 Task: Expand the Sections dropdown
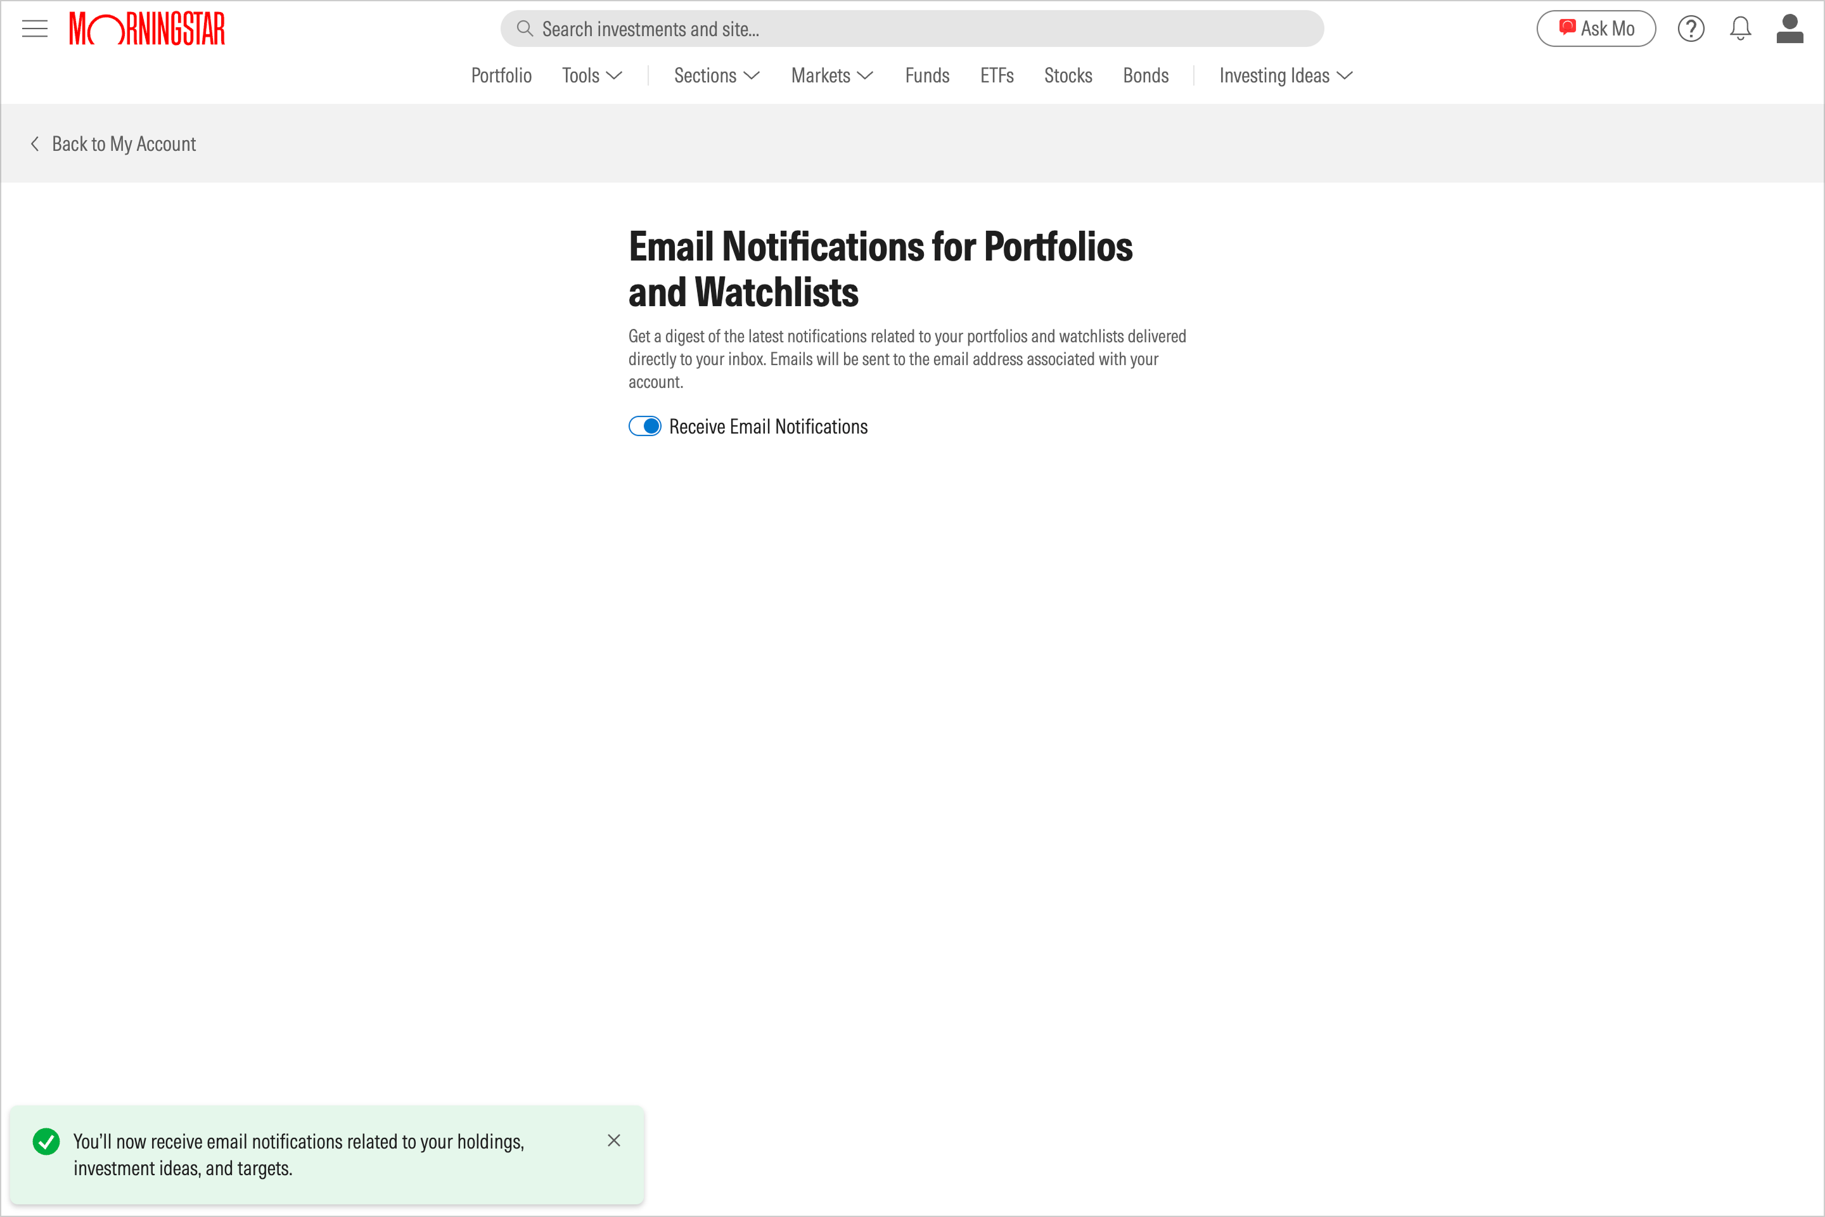pyautogui.click(x=717, y=75)
